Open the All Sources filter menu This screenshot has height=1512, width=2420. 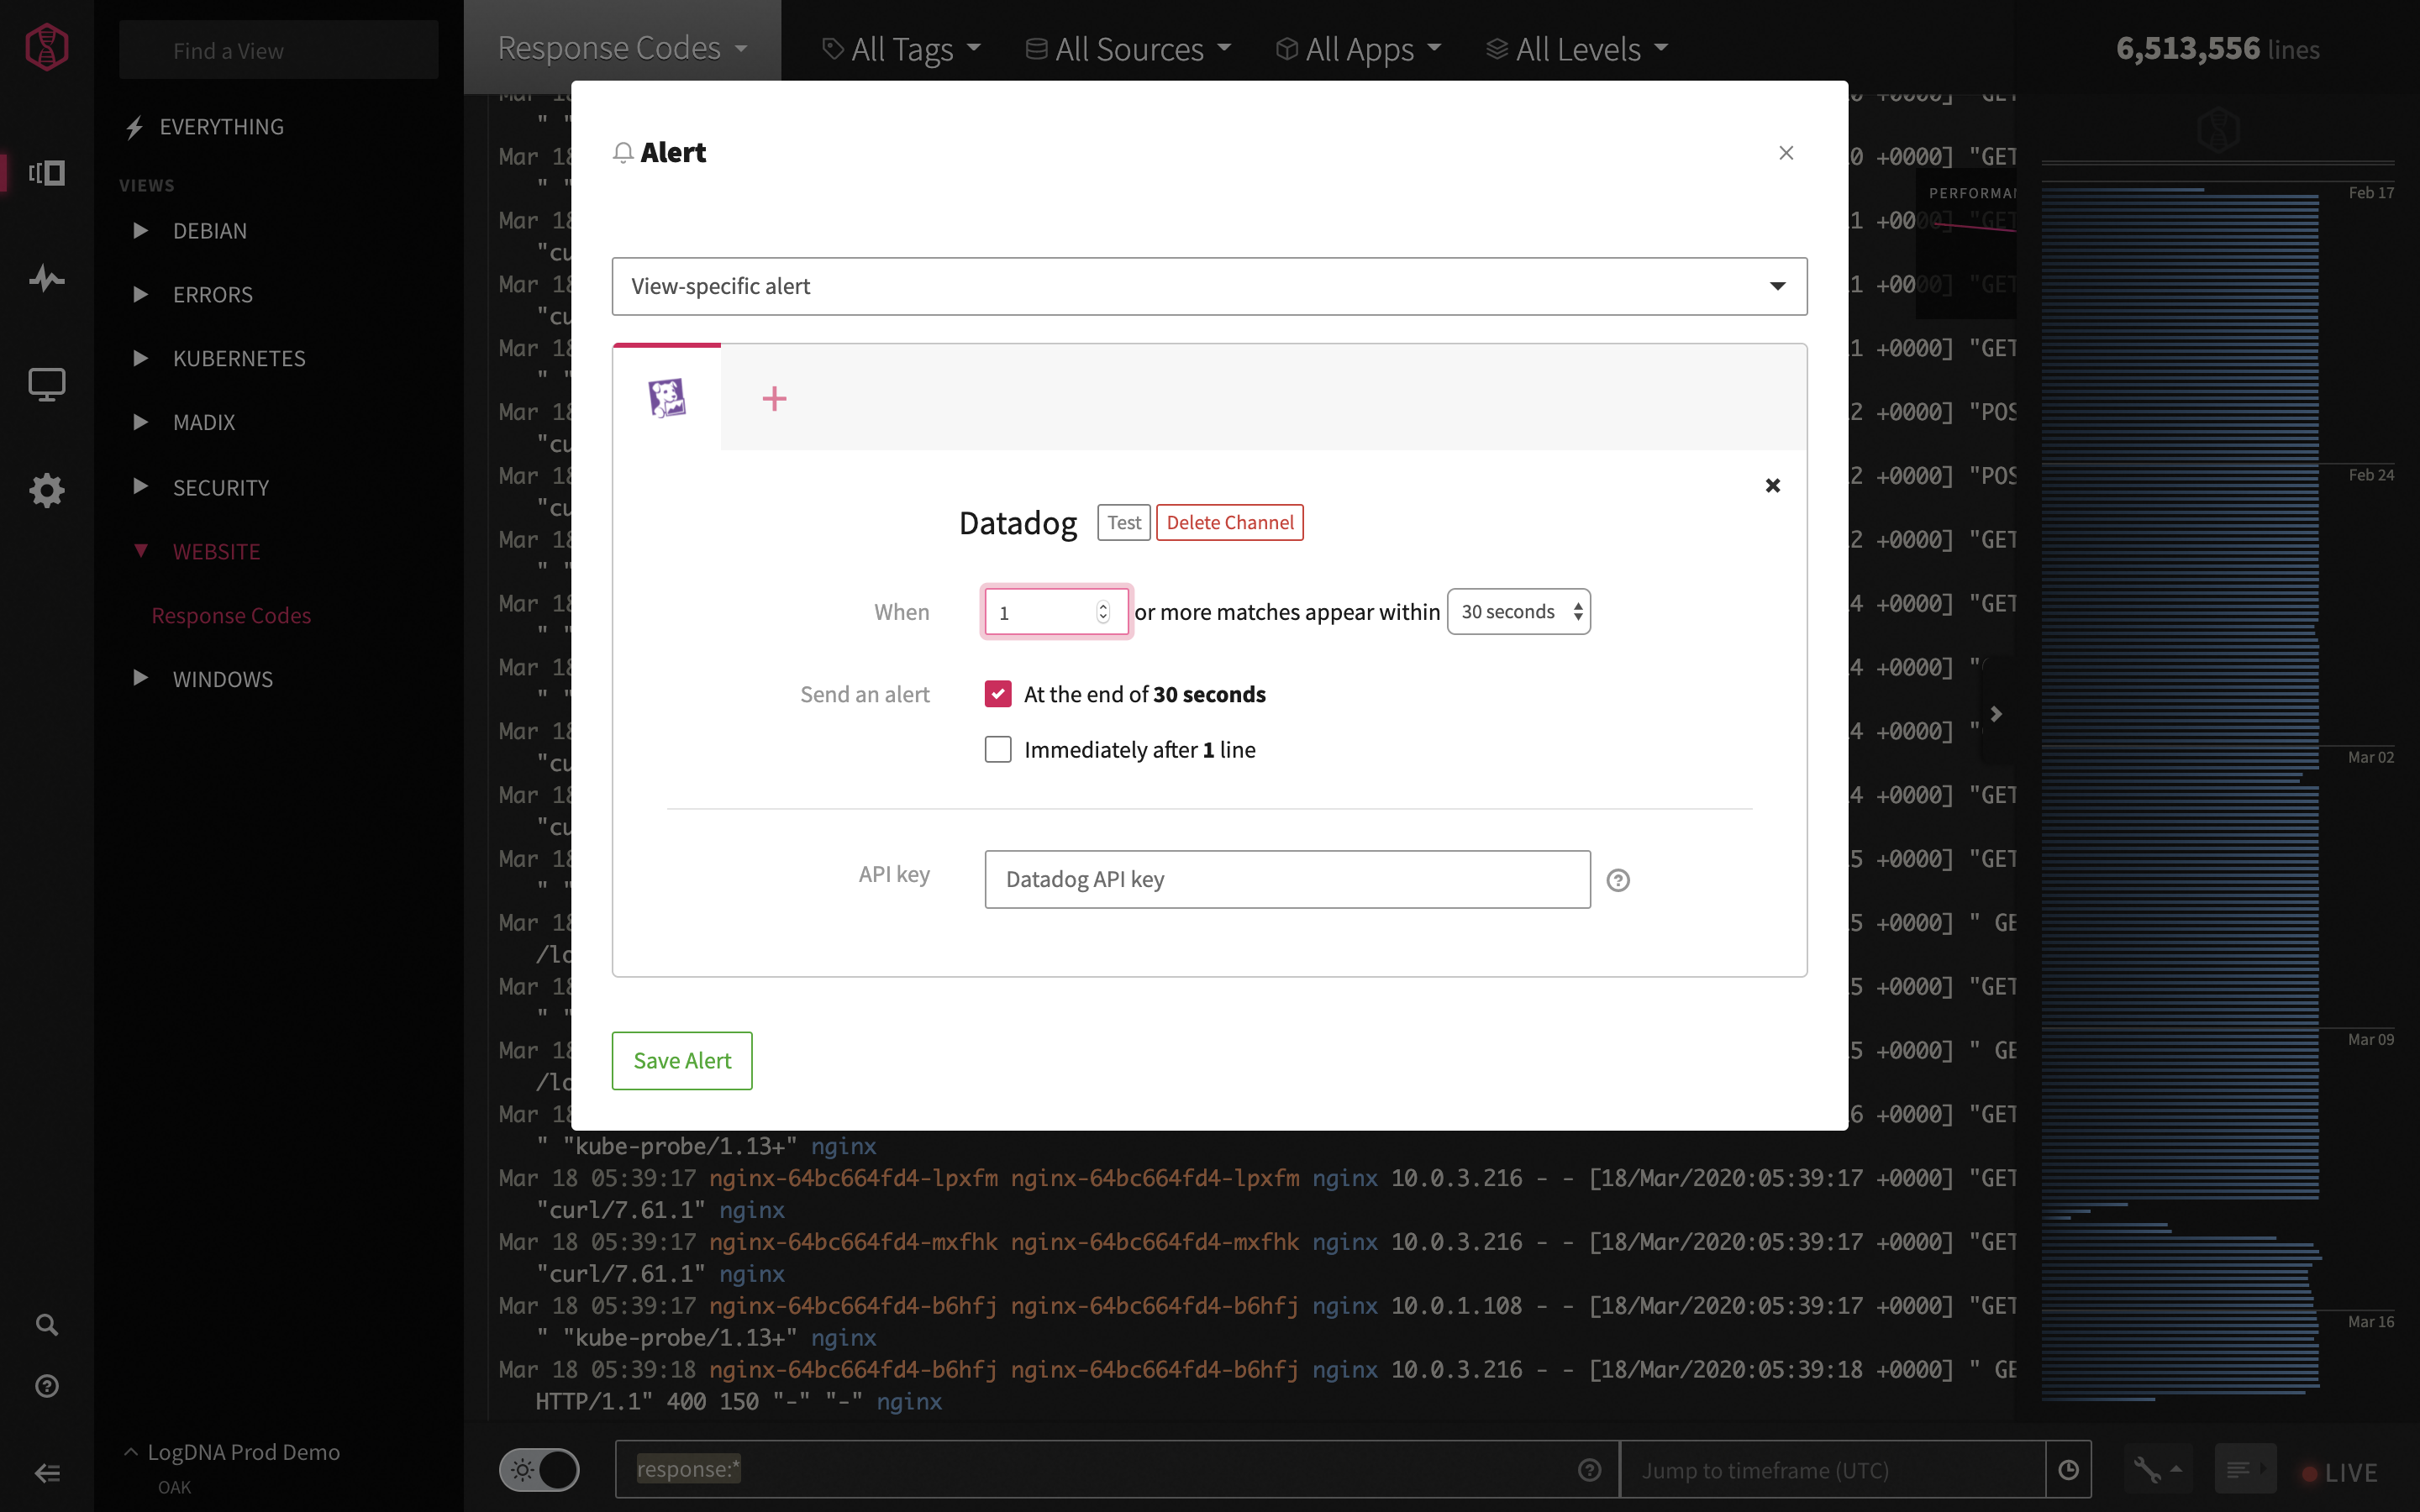click(x=1129, y=49)
